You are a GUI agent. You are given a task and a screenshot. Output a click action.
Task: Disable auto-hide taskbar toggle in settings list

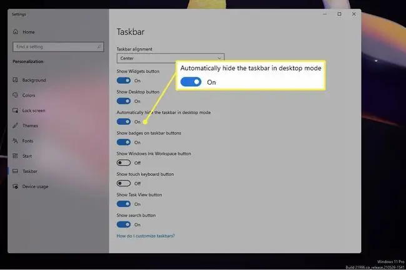pyautogui.click(x=124, y=122)
